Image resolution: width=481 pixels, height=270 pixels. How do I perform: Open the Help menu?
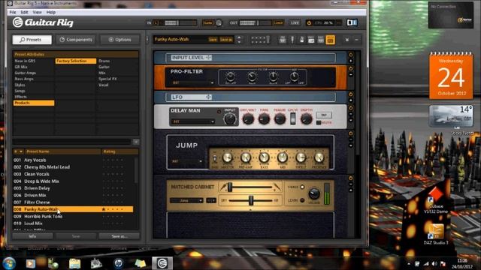click(51, 12)
